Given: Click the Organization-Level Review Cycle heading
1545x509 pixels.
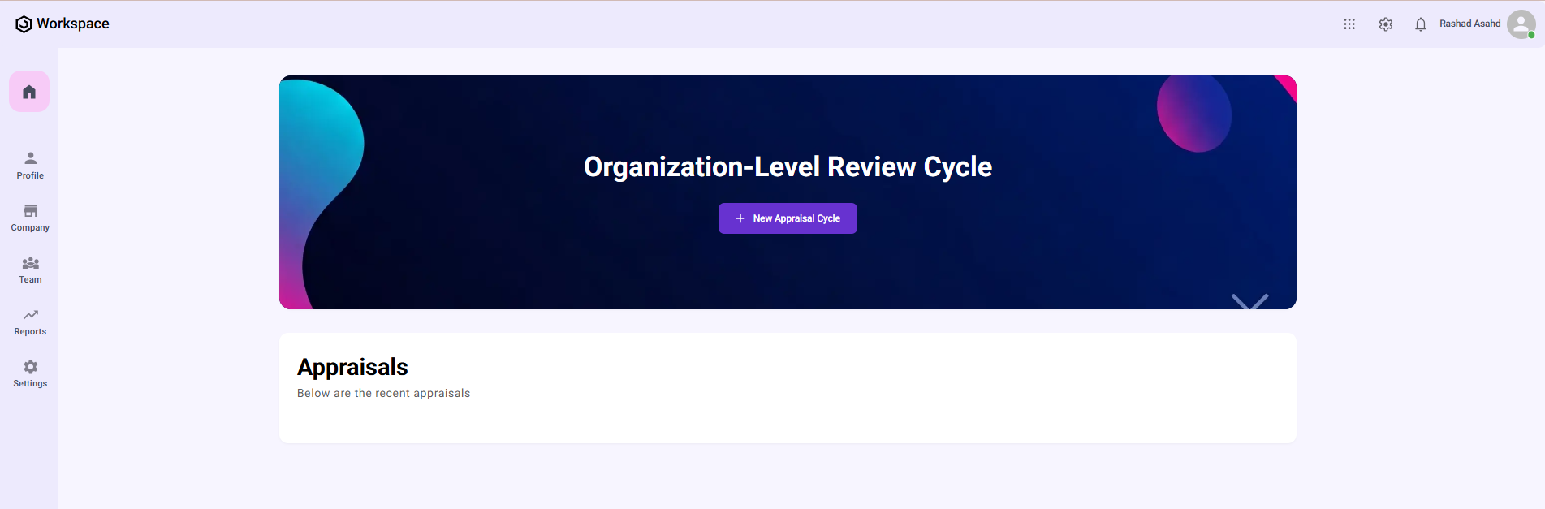Looking at the screenshot, I should [788, 166].
